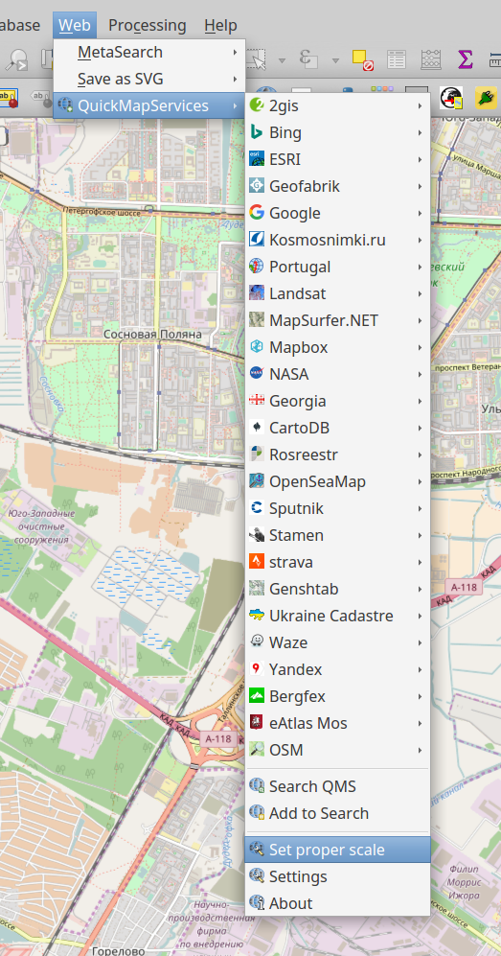This screenshot has height=956, width=501.
Task: Click the 'Горелово' map label
Action: pos(118,950)
